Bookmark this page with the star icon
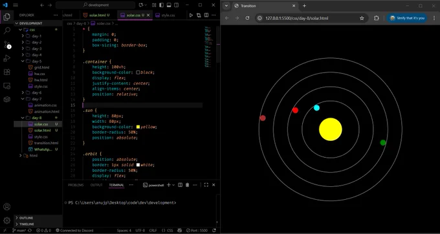The height and width of the screenshot is (234, 440). [362, 18]
